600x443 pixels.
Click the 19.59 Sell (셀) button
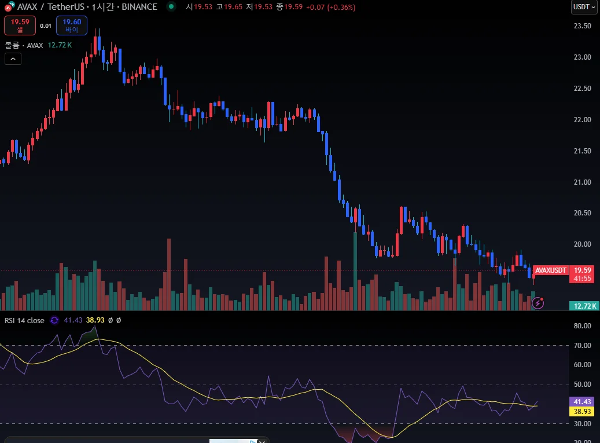click(x=20, y=25)
